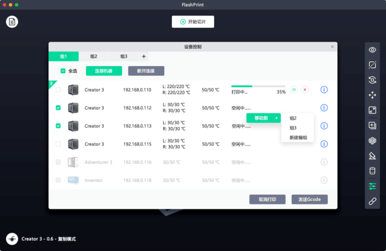Uncheck the box for printer 192.168.0.112
The image size is (386, 251).
point(58,107)
